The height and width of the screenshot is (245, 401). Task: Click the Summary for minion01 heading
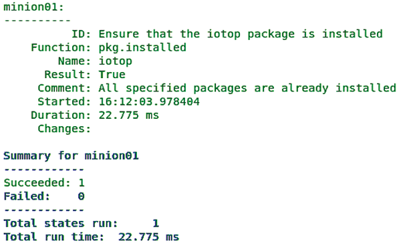click(71, 156)
